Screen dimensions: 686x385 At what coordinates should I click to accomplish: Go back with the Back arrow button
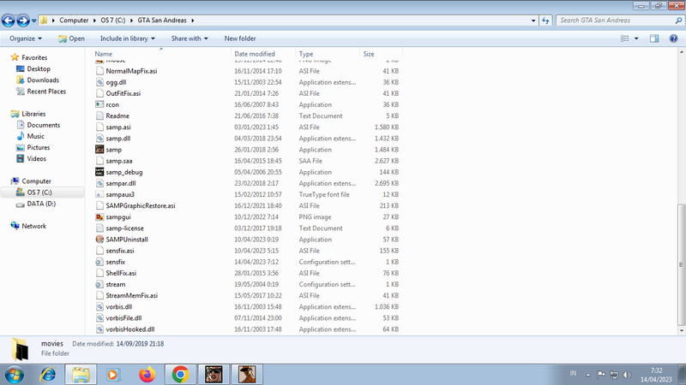[x=9, y=21]
